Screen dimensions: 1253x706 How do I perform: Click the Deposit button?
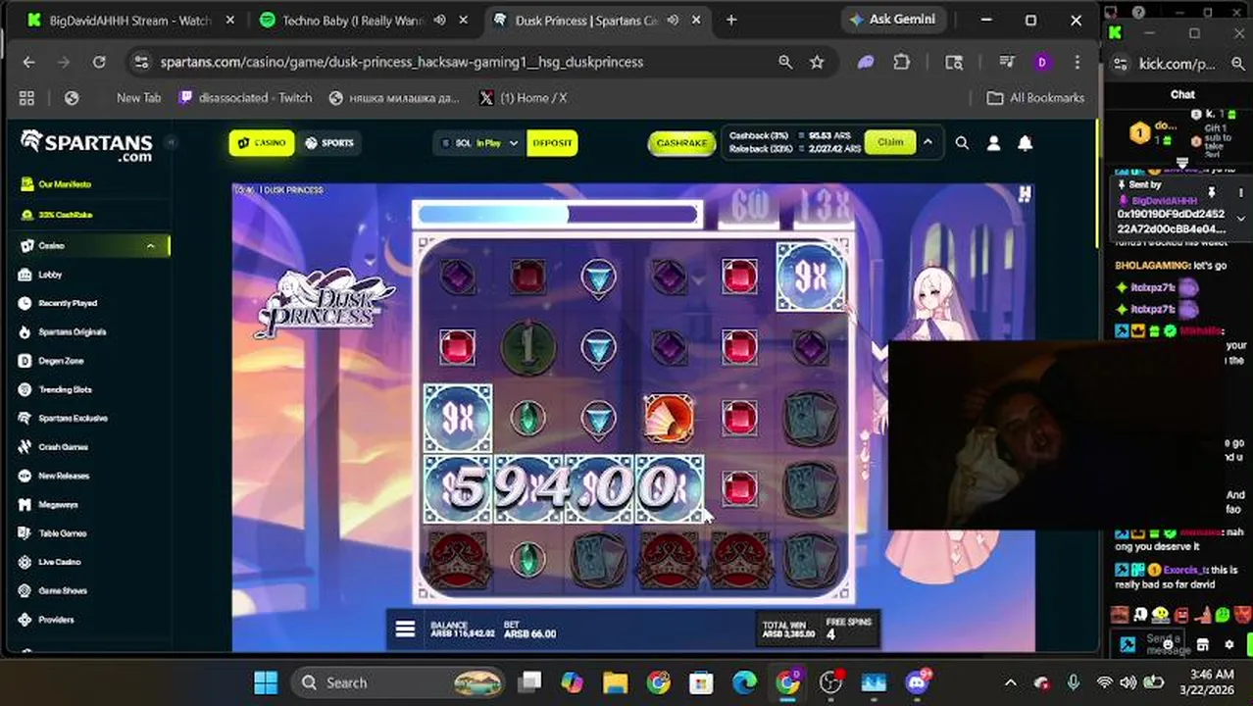click(x=552, y=143)
